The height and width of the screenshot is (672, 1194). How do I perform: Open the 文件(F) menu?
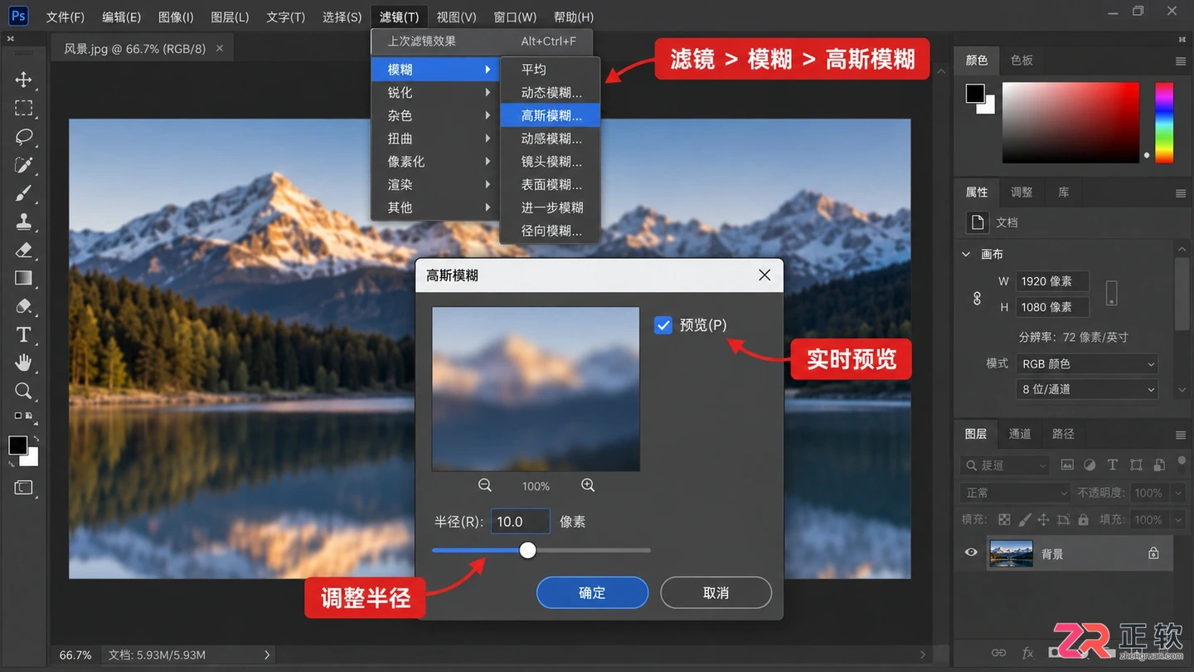click(x=66, y=17)
